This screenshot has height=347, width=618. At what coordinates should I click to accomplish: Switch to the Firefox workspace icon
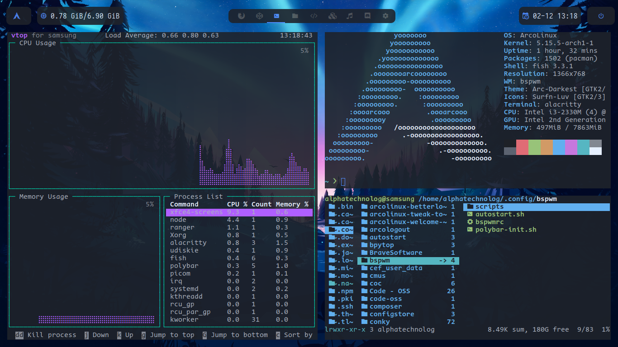(x=241, y=16)
